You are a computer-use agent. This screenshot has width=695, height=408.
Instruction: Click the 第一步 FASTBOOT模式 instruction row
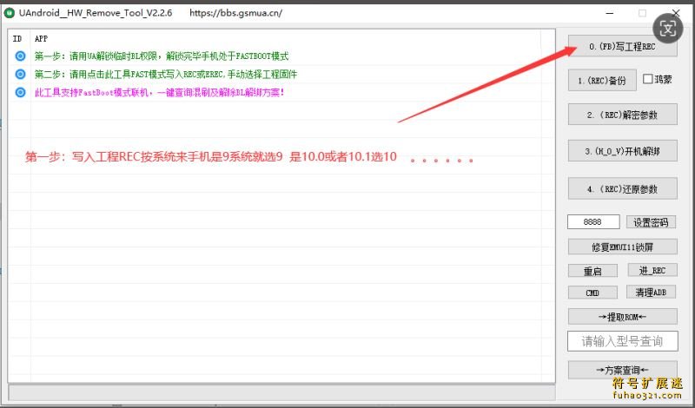(162, 56)
